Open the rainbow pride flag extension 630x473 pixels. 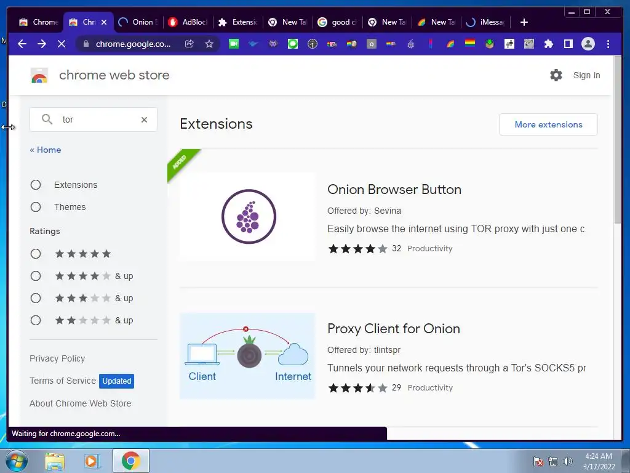[x=469, y=43]
